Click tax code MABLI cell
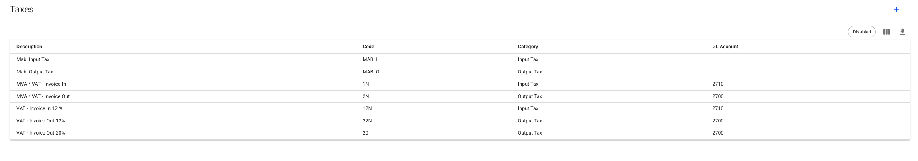The image size is (918, 161). tap(370, 59)
